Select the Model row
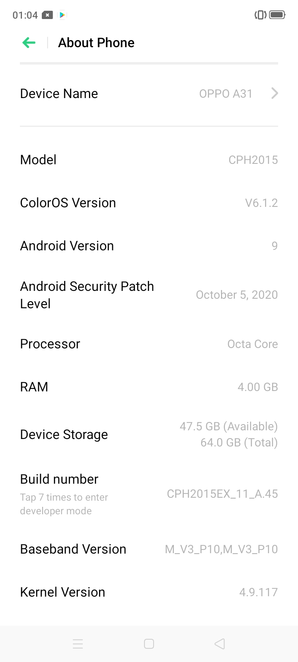 tap(149, 160)
